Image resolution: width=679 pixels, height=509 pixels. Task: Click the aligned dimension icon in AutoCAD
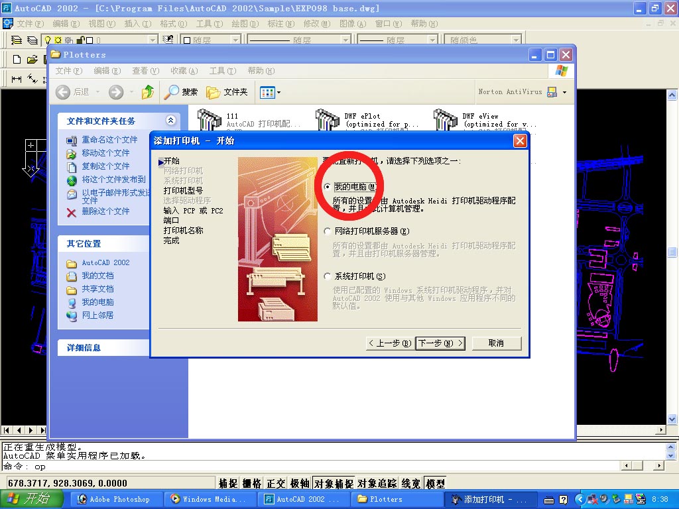[x=32, y=79]
